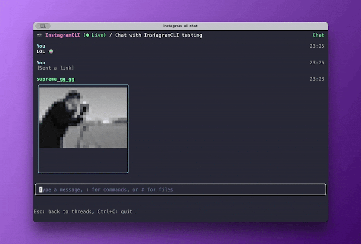The image size is (361, 244).
Task: Click the LOL message text
Action: coord(41,51)
